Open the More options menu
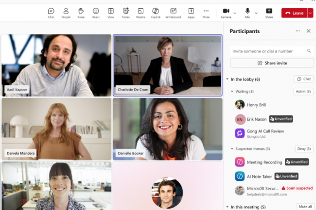The width and height of the screenshot is (316, 210). [206, 13]
